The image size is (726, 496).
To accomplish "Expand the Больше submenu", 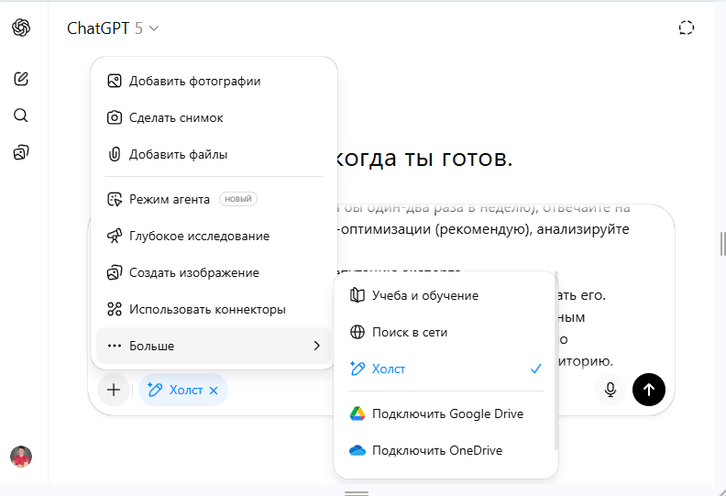I will point(214,346).
